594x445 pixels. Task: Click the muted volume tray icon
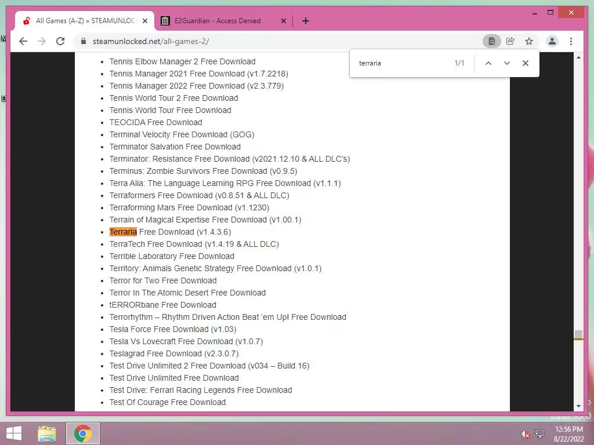pyautogui.click(x=525, y=434)
